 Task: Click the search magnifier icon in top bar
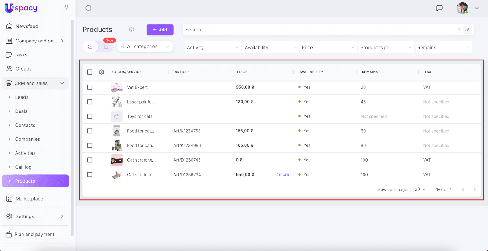(88, 8)
